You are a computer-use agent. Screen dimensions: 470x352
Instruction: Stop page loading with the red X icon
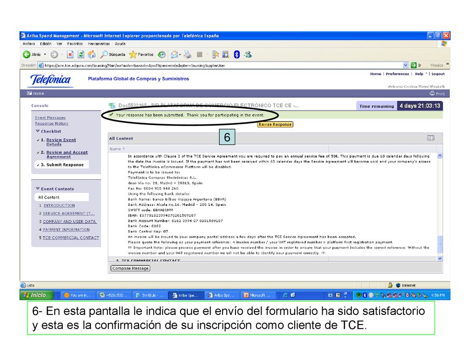pyautogui.click(x=70, y=55)
